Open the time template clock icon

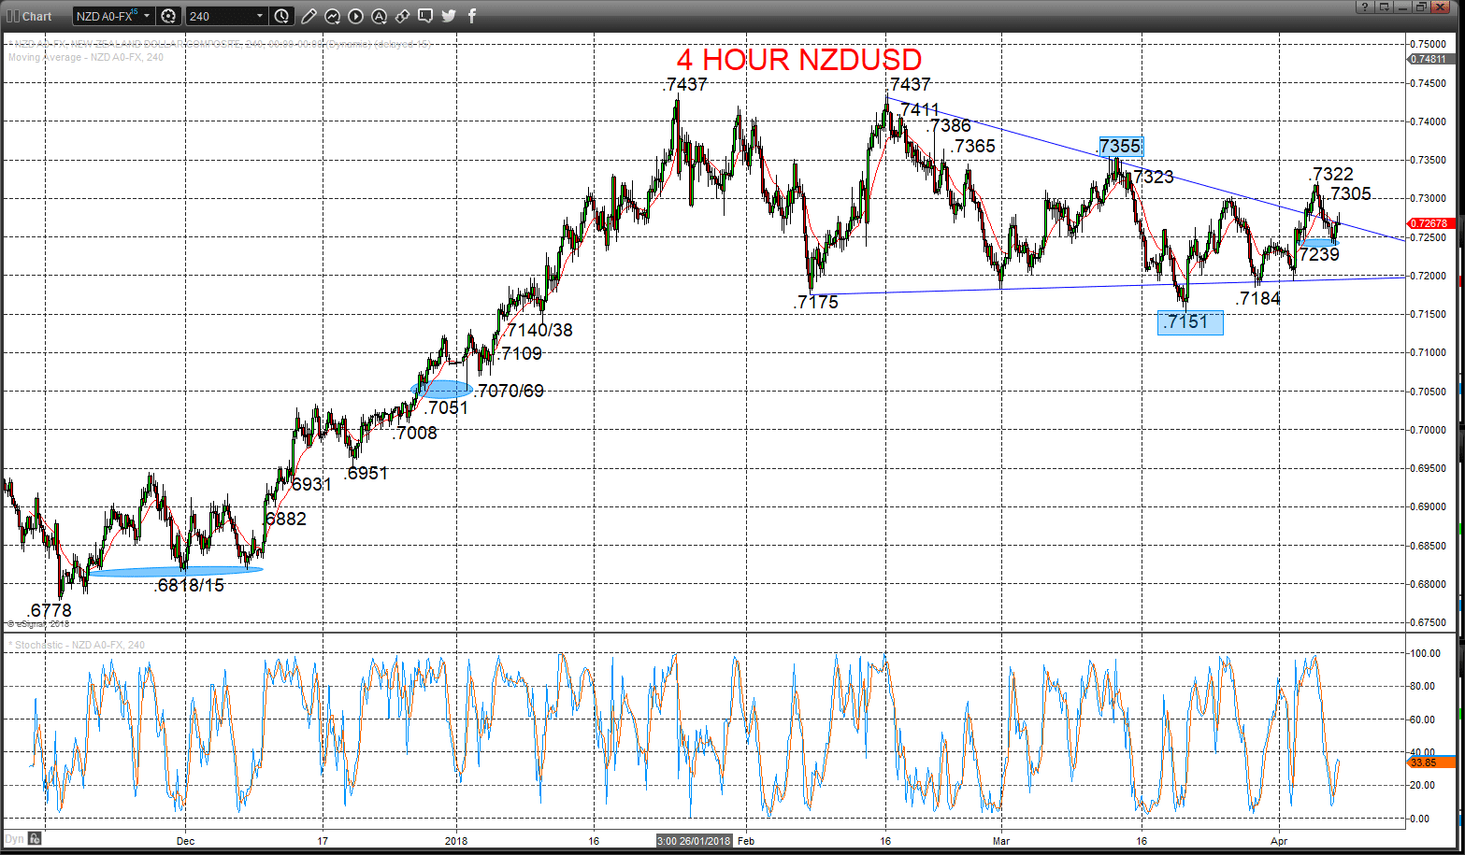(282, 16)
